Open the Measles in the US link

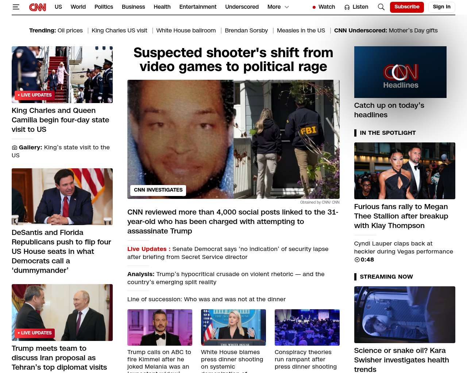[x=301, y=31]
